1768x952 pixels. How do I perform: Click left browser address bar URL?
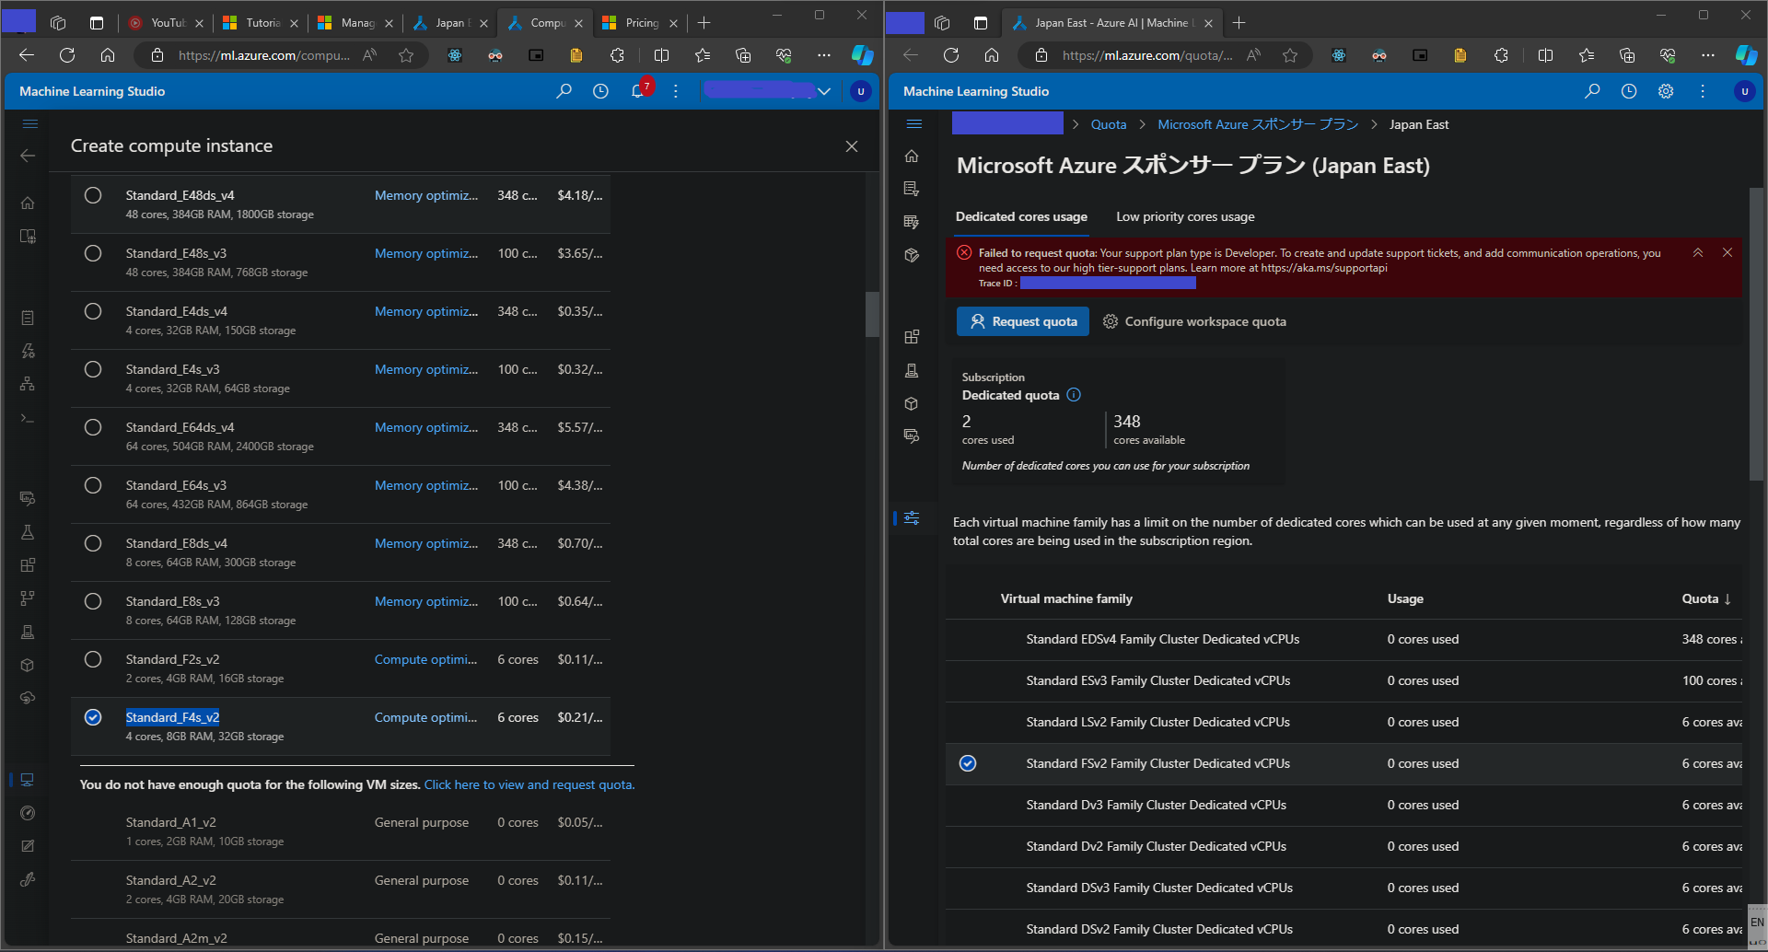[x=264, y=55]
